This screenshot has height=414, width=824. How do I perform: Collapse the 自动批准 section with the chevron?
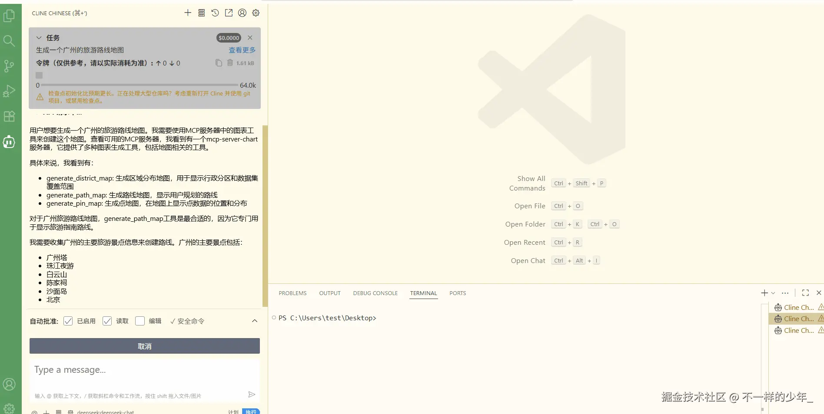pyautogui.click(x=254, y=321)
